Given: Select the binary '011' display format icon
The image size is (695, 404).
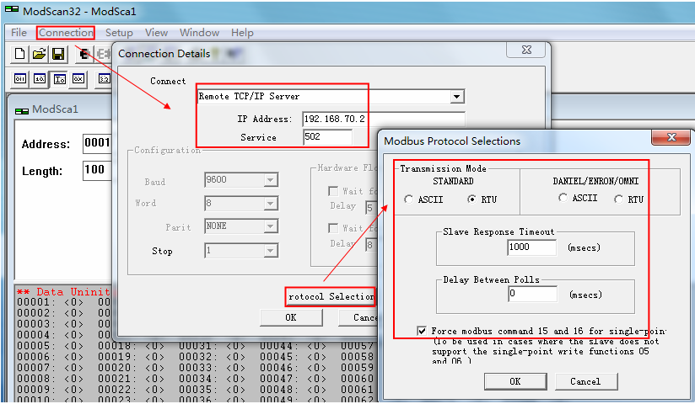Looking at the screenshot, I should [20, 79].
